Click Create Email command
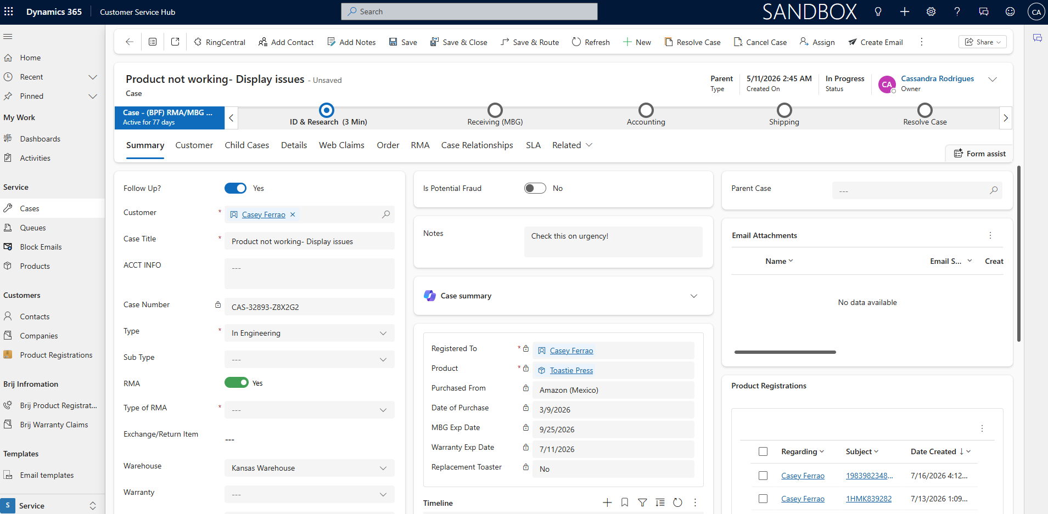This screenshot has width=1048, height=514. click(x=876, y=42)
